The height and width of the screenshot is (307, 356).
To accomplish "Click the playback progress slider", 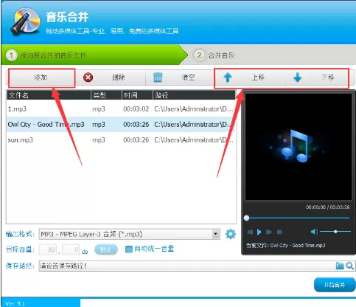I will click(297, 218).
